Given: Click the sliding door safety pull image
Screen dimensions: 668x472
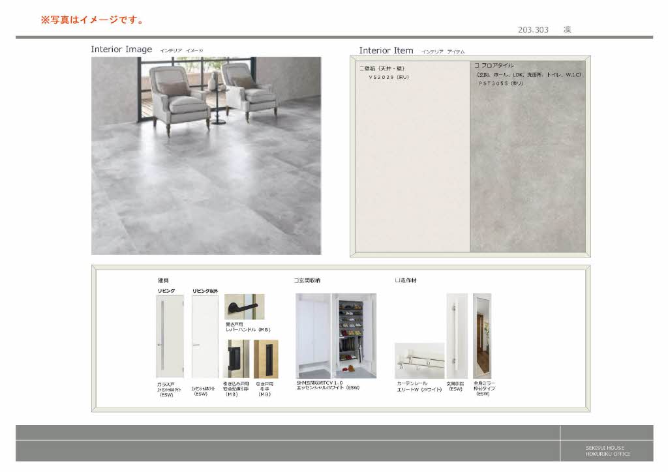Looking at the screenshot, I should coord(236,359).
